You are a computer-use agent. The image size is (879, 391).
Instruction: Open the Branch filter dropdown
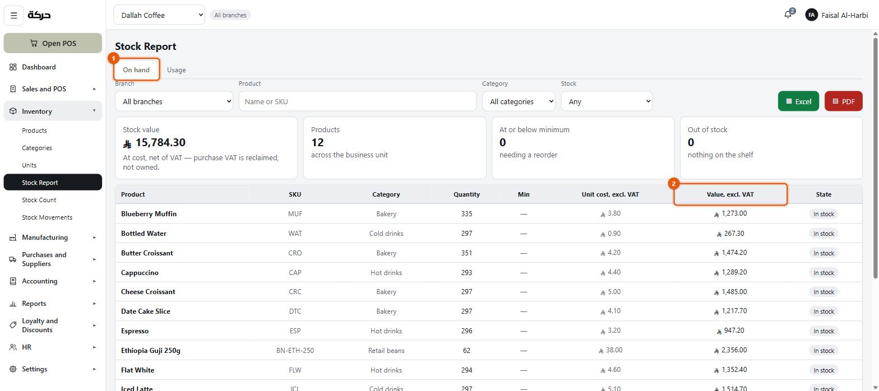click(174, 101)
